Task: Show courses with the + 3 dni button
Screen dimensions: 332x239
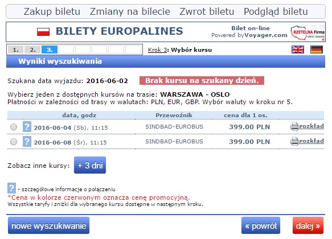Action: [90, 165]
